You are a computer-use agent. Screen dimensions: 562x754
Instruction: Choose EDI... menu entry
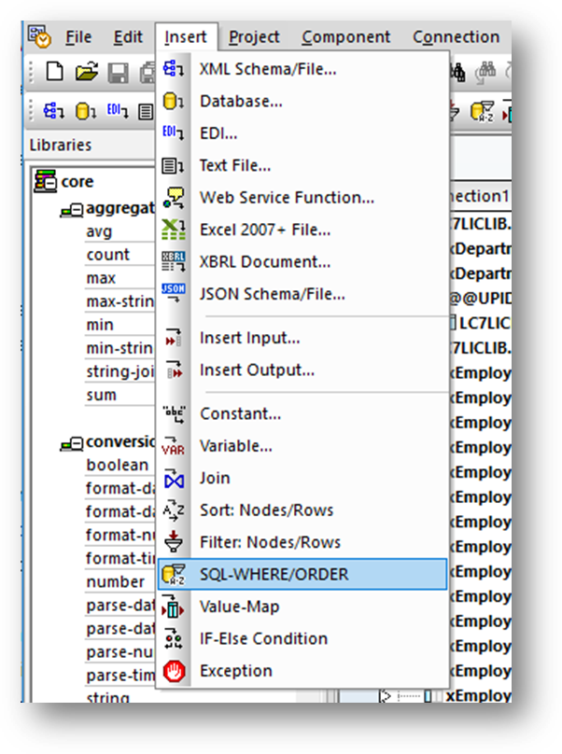(302, 133)
